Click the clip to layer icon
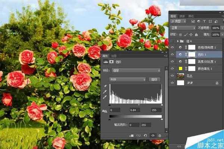 coord(132,136)
